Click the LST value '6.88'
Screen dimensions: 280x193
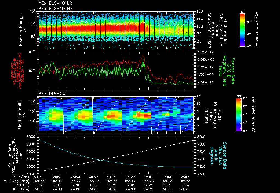click(x=75, y=185)
